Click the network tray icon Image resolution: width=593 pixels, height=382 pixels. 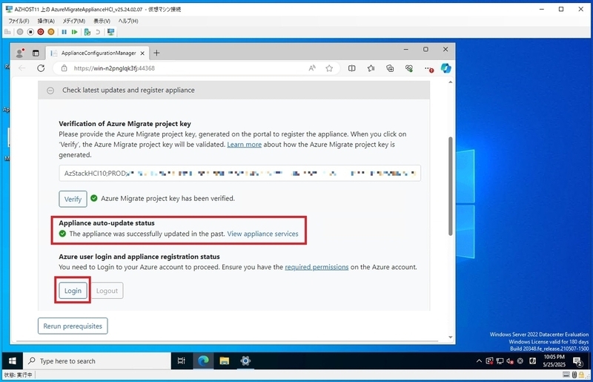pyautogui.click(x=500, y=361)
